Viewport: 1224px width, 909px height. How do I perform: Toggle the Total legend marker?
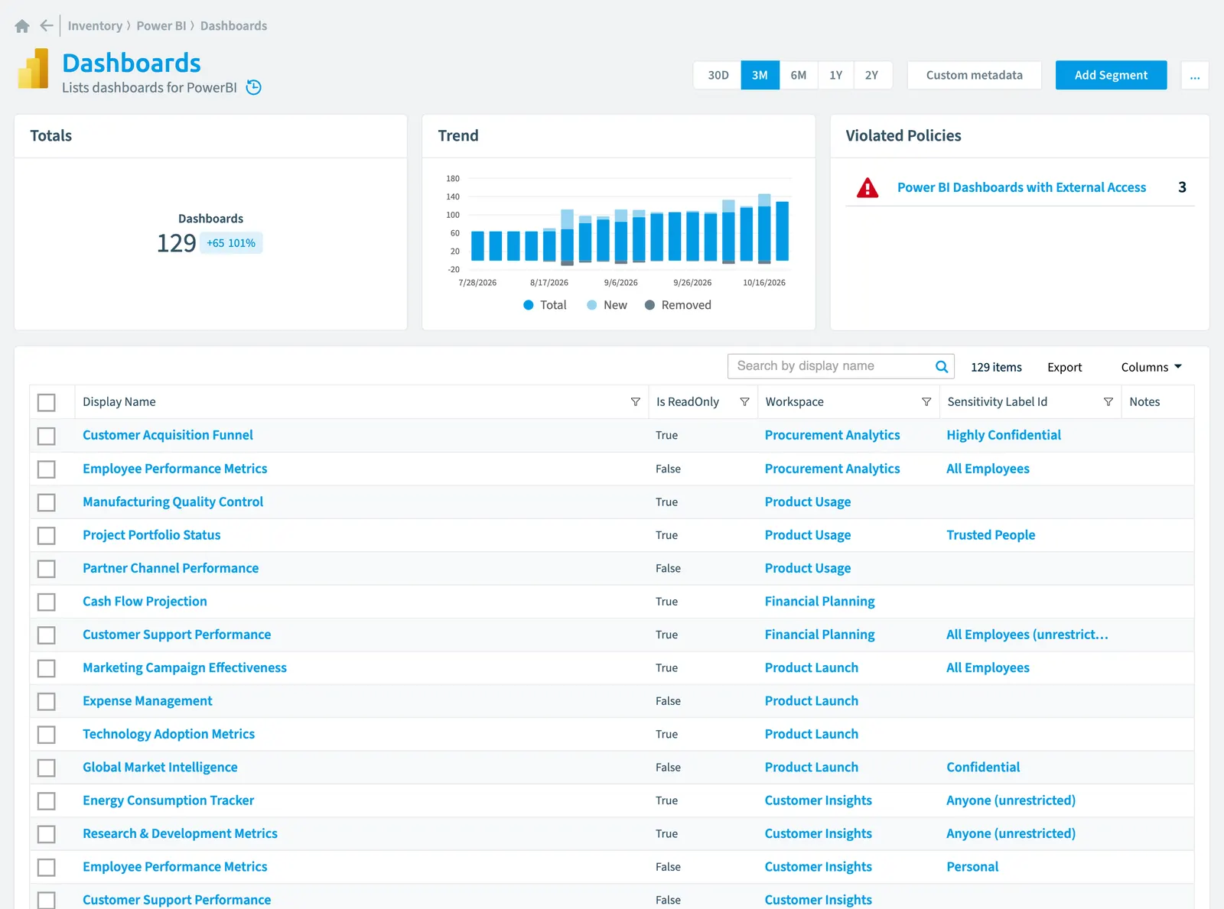[x=528, y=305]
